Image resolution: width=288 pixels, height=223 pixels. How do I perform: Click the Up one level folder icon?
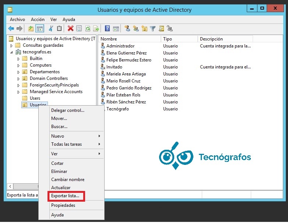(x=31, y=28)
